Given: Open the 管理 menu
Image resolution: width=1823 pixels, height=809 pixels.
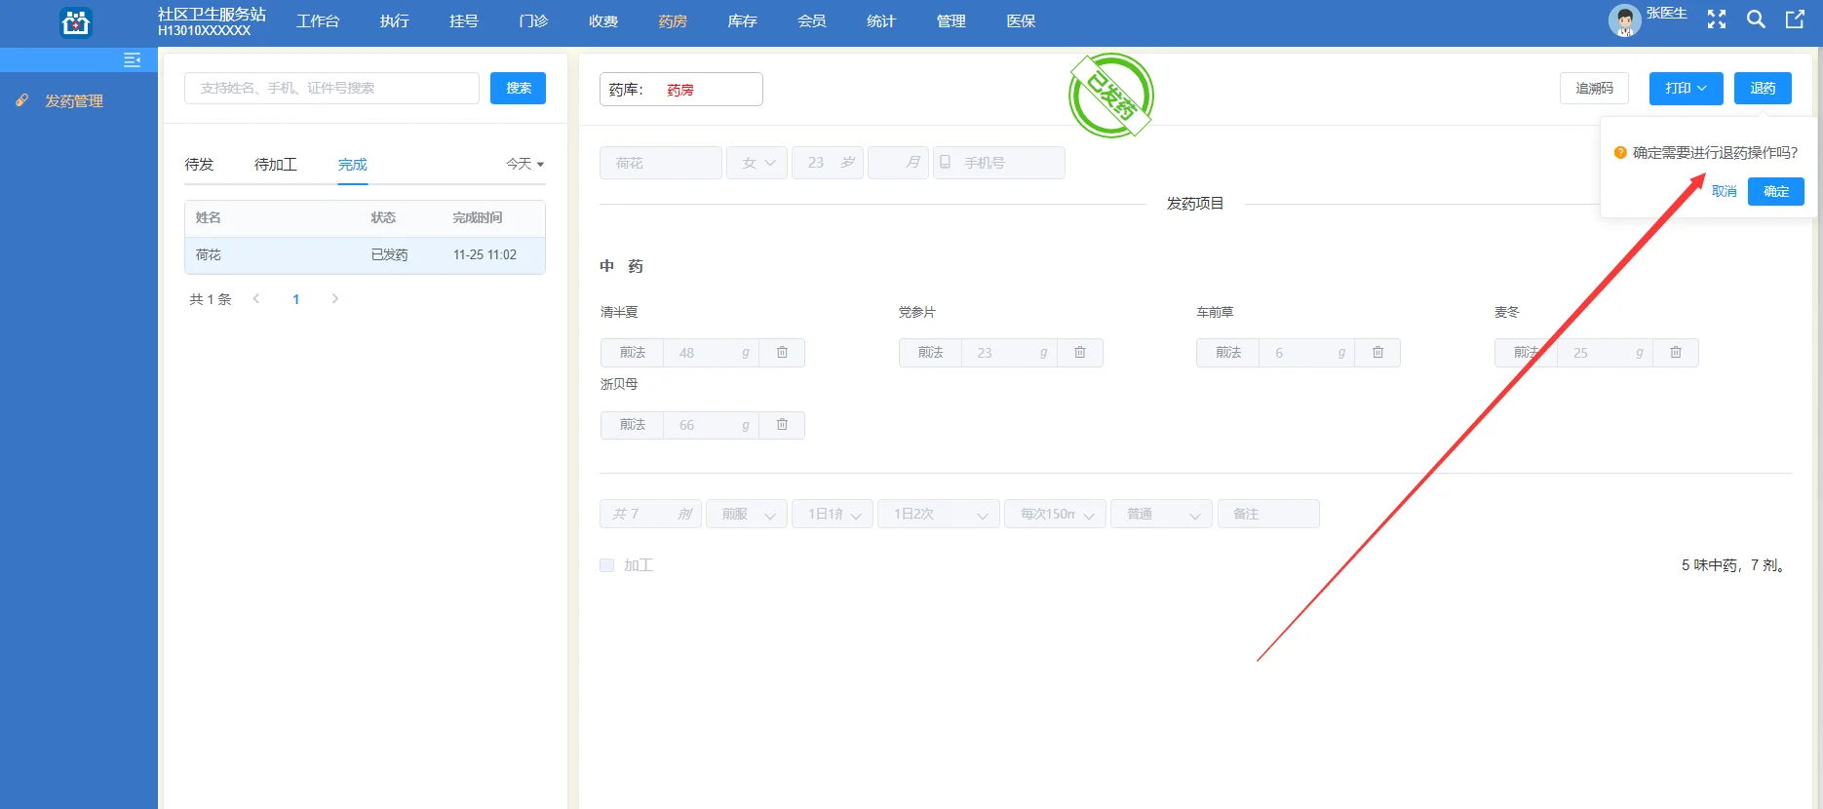Looking at the screenshot, I should click(x=951, y=21).
